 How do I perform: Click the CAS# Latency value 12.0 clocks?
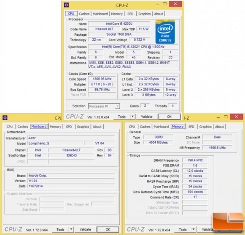(x=195, y=171)
